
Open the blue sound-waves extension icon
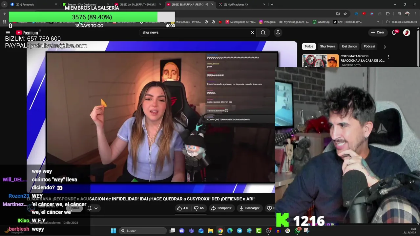tap(356, 14)
